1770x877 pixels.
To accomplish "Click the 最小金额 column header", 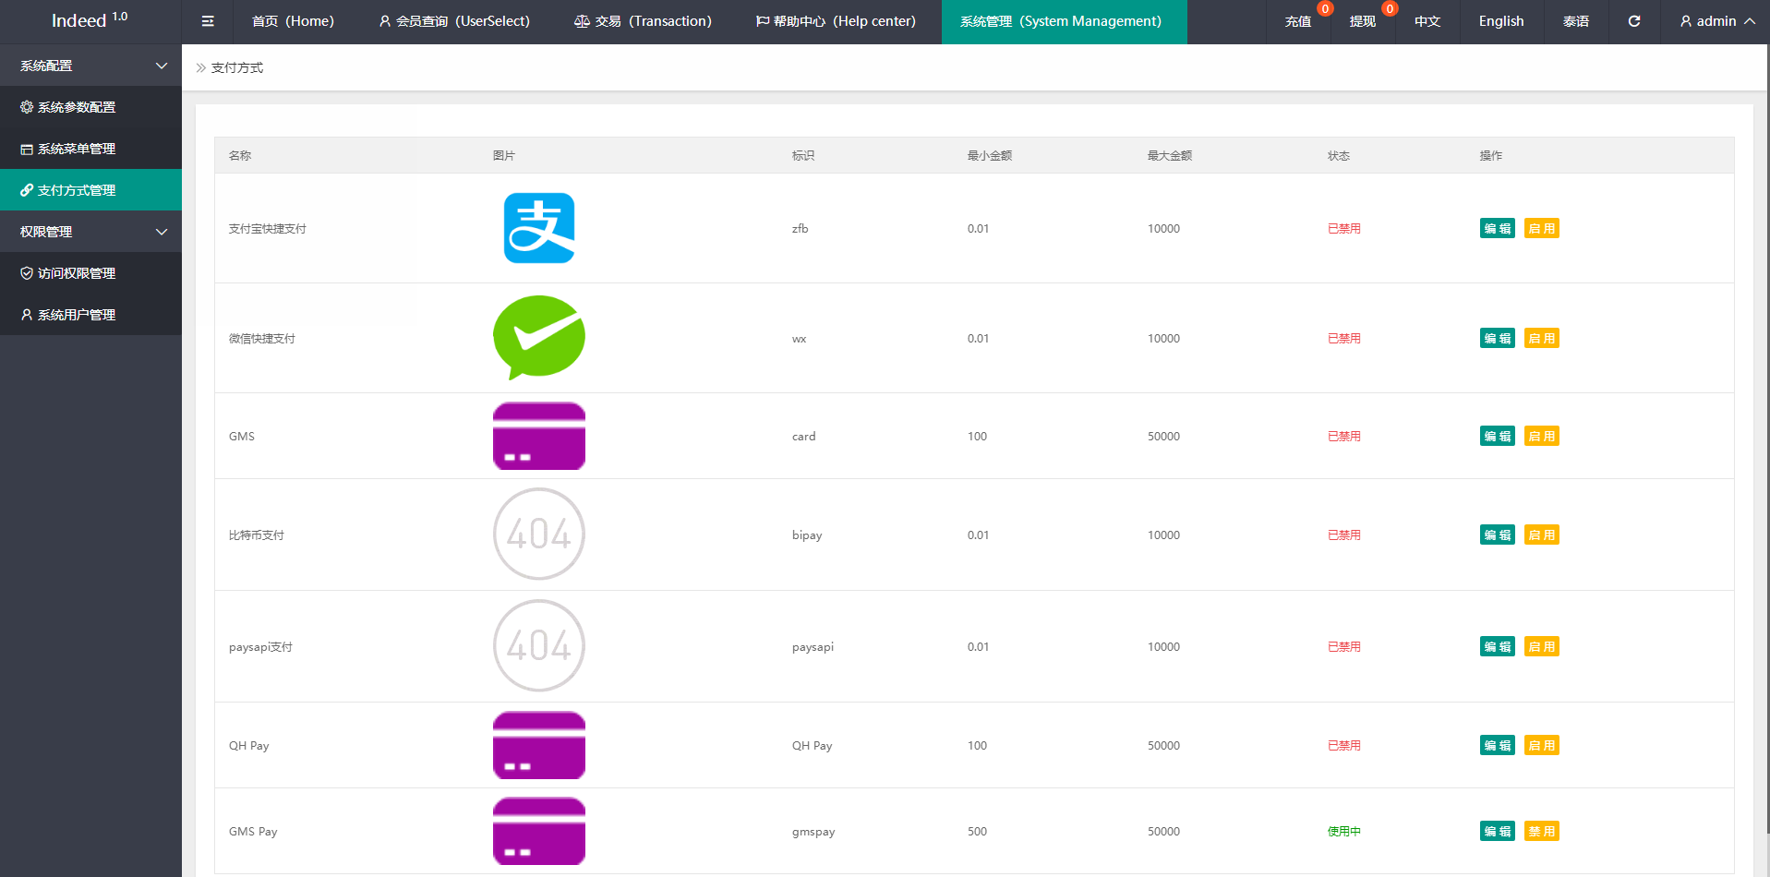I will click(990, 155).
